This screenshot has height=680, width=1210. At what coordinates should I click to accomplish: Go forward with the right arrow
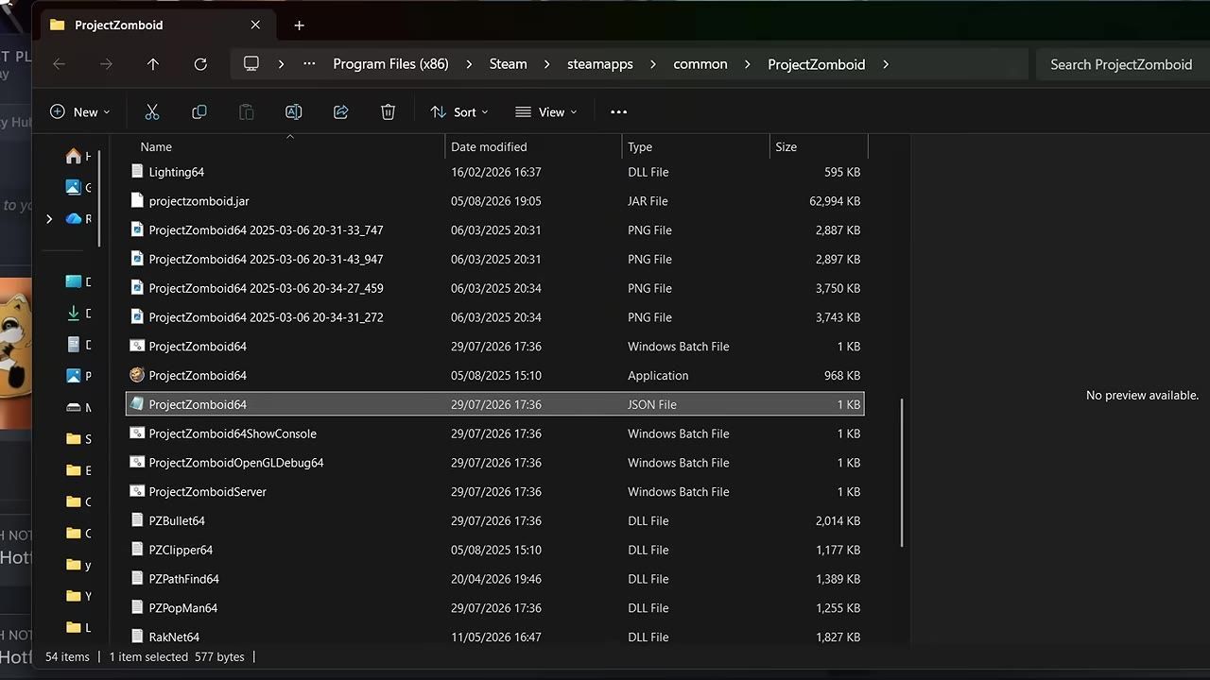tap(106, 64)
